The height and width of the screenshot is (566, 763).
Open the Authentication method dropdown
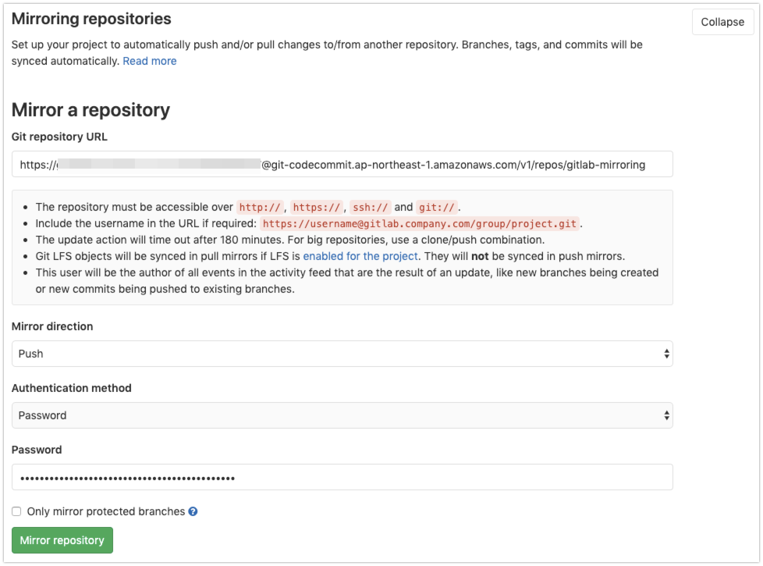point(343,415)
